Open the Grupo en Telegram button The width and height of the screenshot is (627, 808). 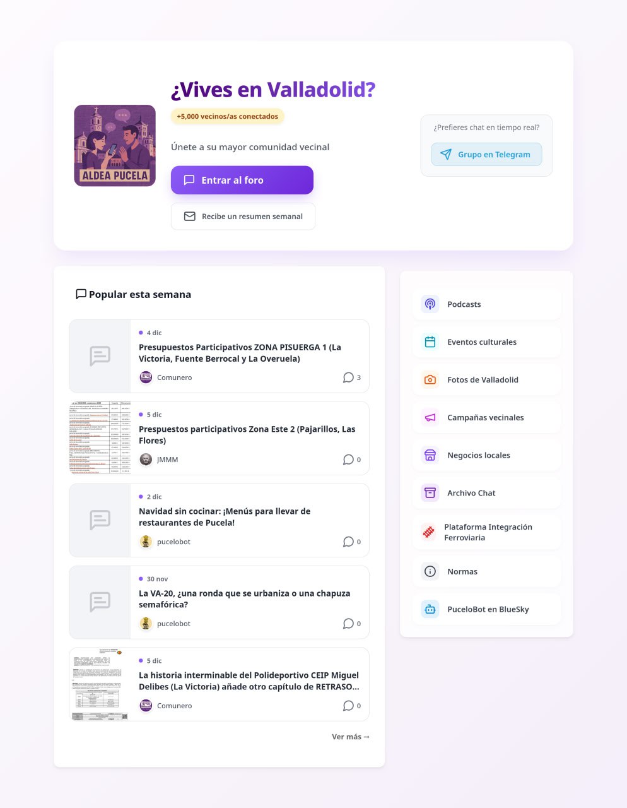(486, 155)
